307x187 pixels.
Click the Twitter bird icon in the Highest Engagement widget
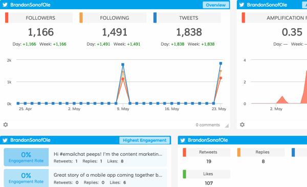point(5,140)
